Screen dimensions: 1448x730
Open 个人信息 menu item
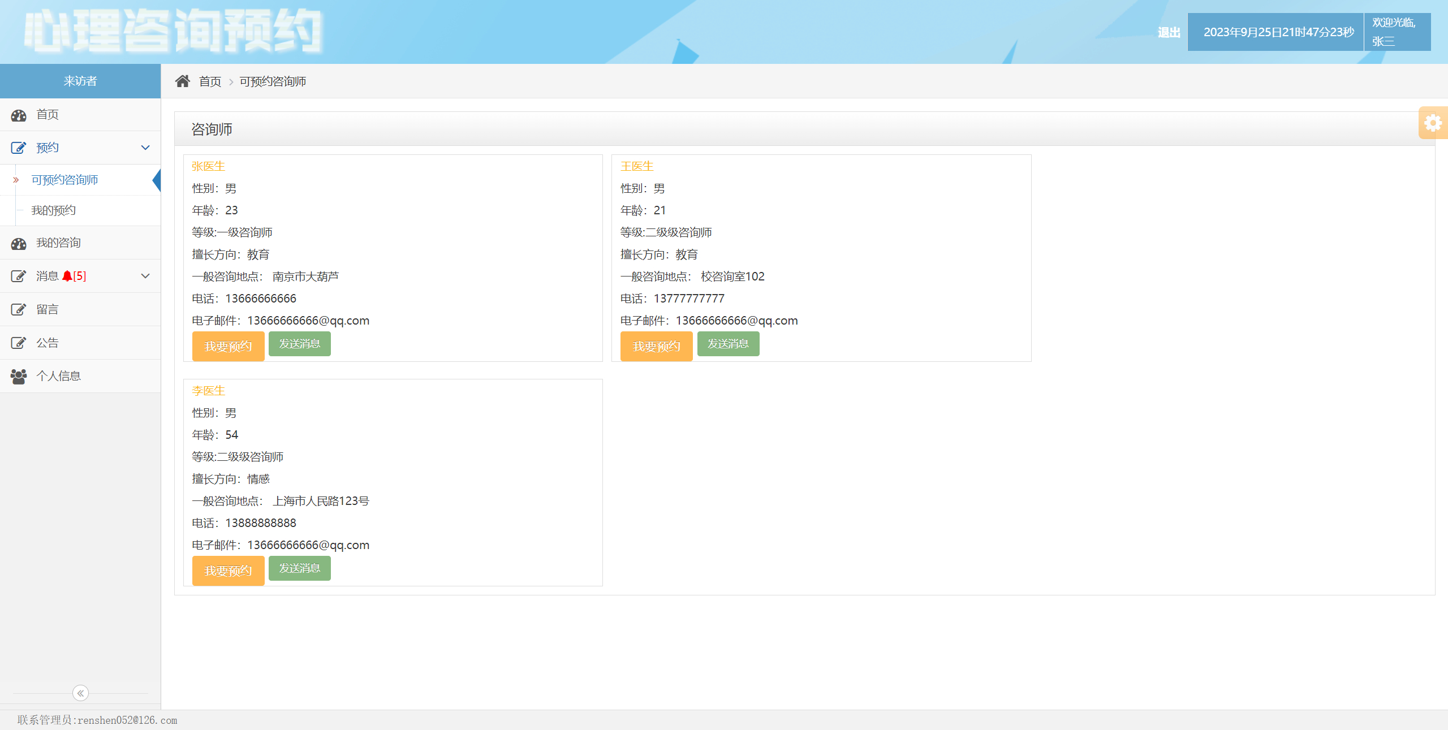pyautogui.click(x=58, y=376)
